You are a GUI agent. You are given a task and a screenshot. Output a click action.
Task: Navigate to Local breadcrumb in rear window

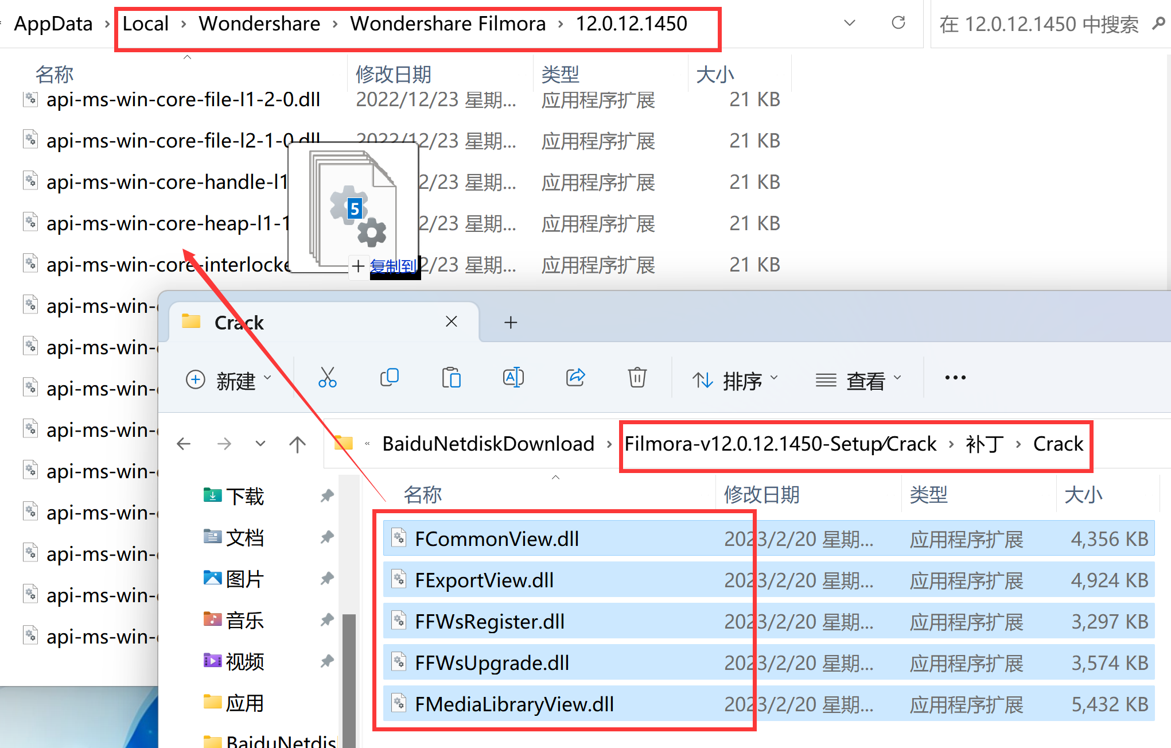146,24
